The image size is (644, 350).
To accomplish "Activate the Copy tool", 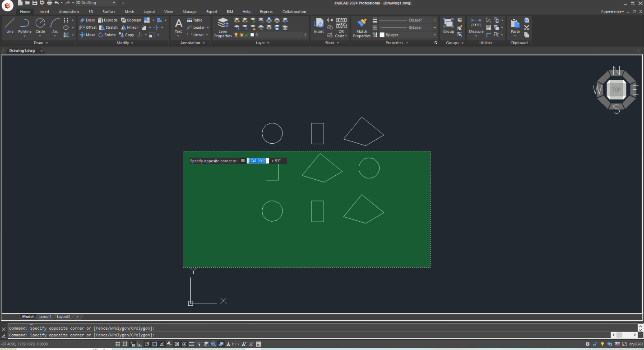I will 126,35.
